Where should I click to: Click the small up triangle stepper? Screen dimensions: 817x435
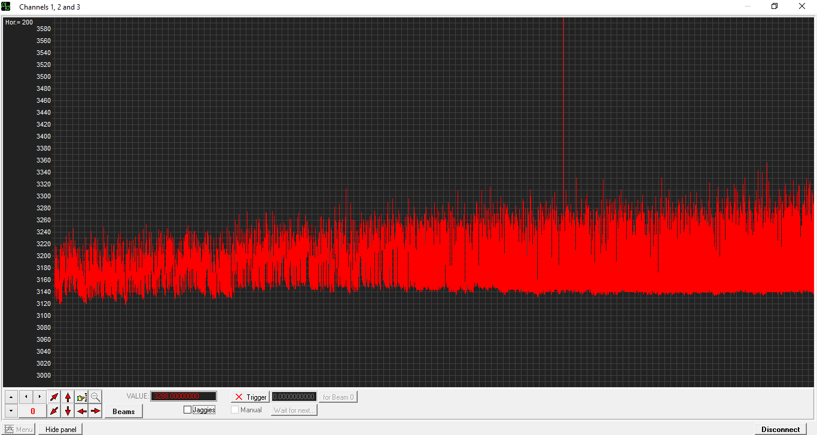[x=11, y=397]
